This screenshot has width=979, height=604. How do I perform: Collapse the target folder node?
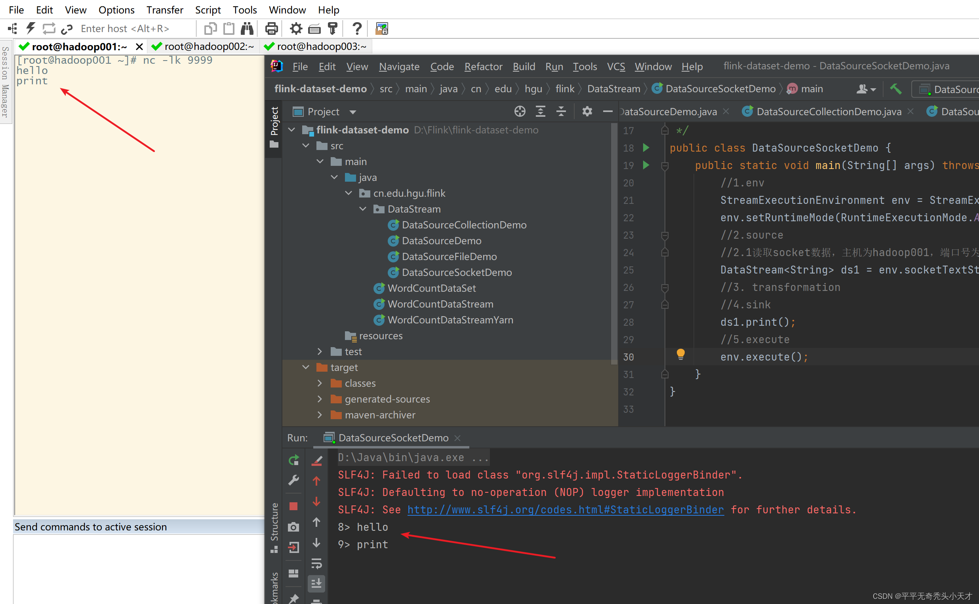click(306, 367)
